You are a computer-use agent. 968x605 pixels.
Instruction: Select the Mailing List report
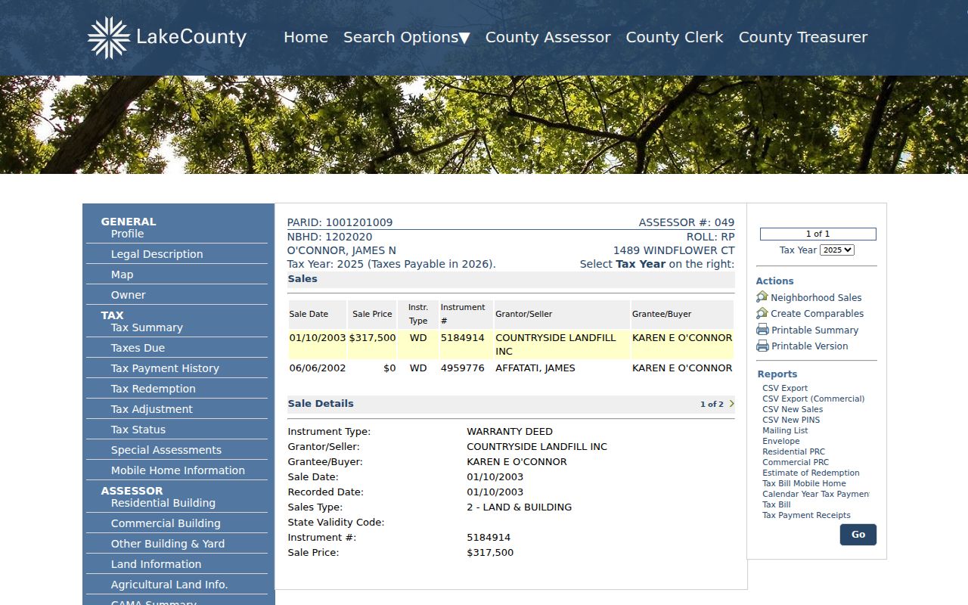785,430
